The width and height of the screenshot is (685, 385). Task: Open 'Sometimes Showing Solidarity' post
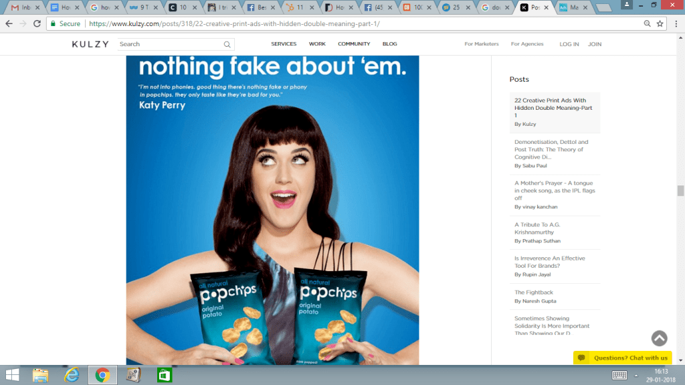tap(552, 325)
